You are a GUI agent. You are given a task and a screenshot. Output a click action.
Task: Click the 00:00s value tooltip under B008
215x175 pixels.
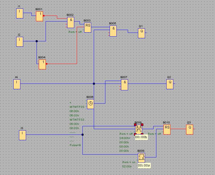pos(144,165)
